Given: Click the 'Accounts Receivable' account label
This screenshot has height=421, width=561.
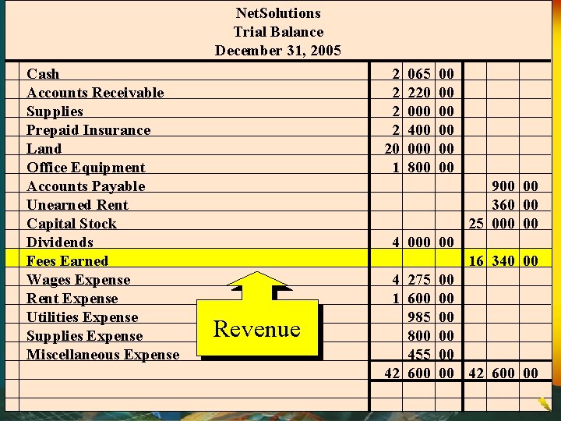Looking at the screenshot, I should 95,93.
